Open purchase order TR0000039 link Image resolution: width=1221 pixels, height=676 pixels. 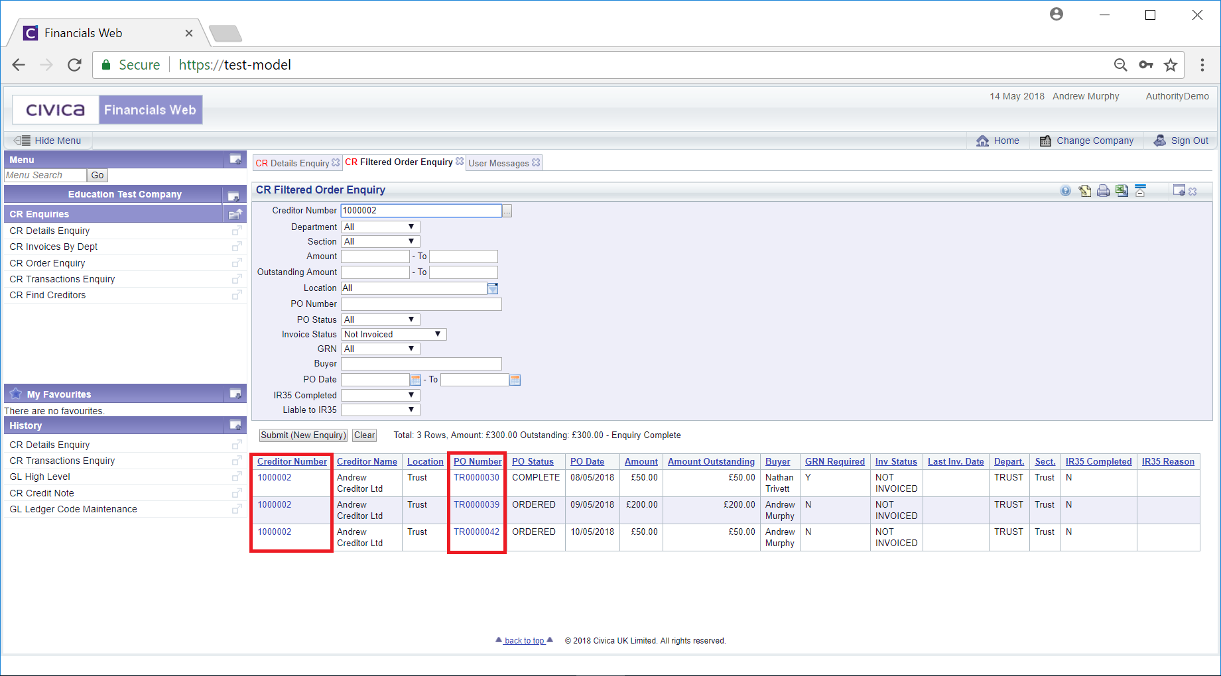pos(476,505)
